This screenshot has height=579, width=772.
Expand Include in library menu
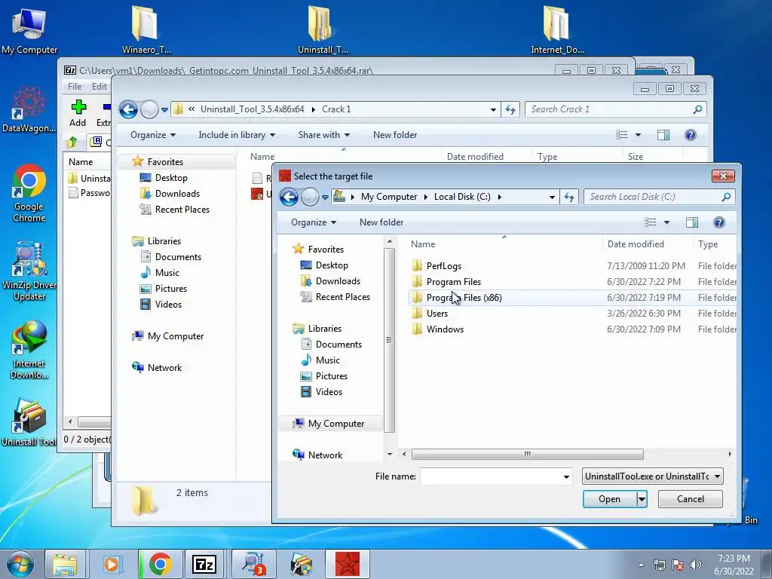(x=237, y=135)
